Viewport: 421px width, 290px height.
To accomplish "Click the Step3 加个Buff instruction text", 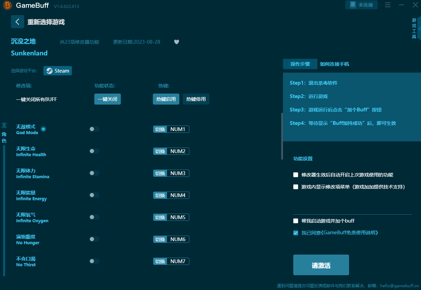I will click(336, 110).
